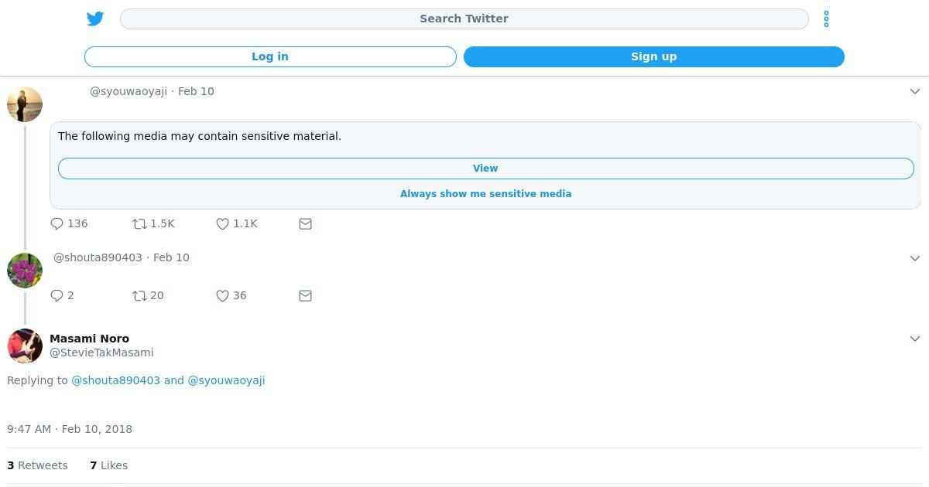The height and width of the screenshot is (487, 929).
Task: Open the Feb 10 date of the @syouwaoyaji tweet
Action: (196, 91)
